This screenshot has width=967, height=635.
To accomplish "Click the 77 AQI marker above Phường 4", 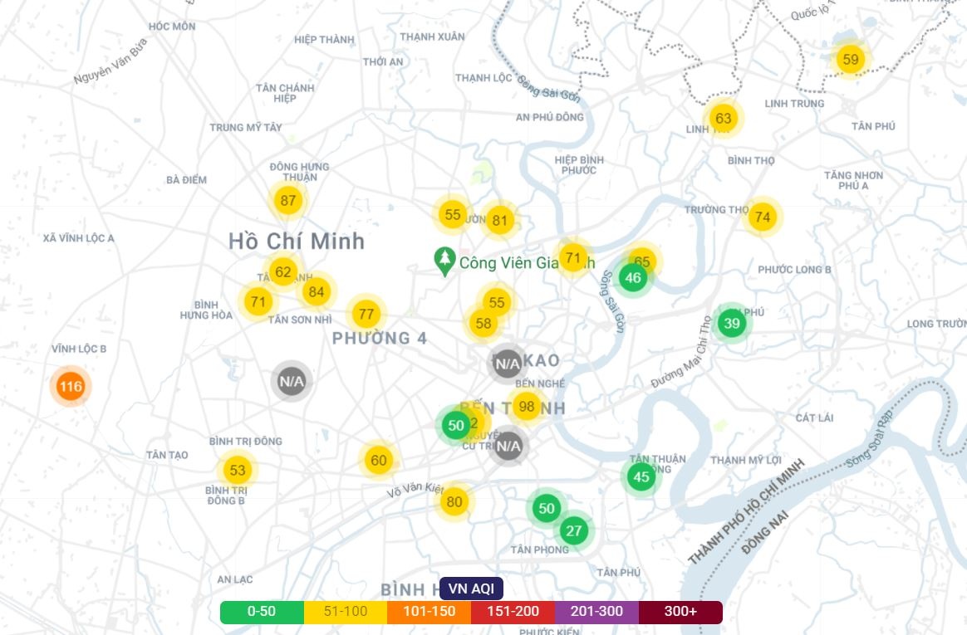I will pyautogui.click(x=366, y=314).
